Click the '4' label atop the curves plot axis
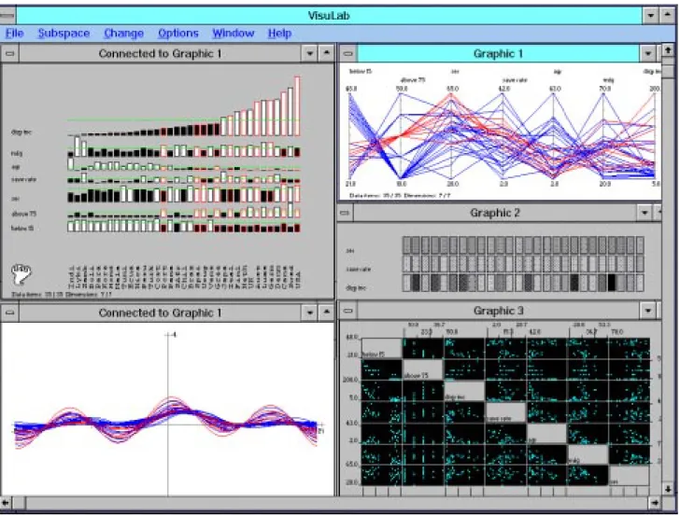 pos(175,335)
